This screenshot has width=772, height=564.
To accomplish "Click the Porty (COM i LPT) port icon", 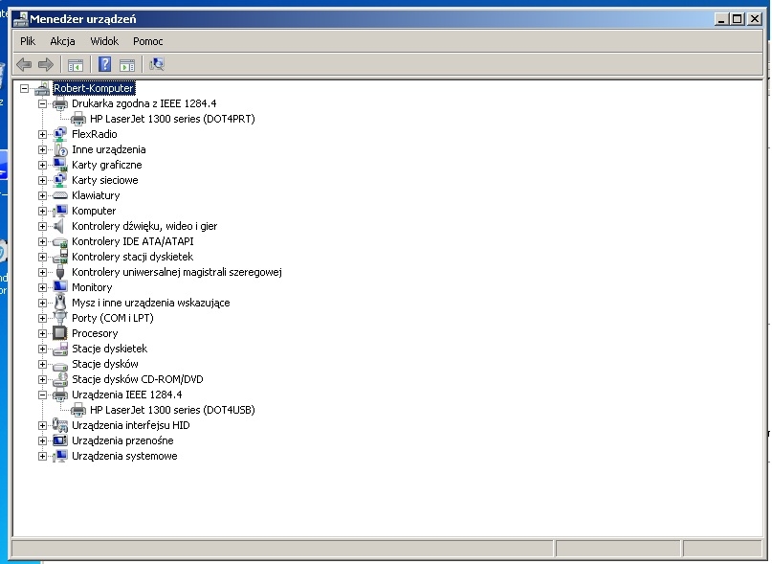I will (60, 318).
